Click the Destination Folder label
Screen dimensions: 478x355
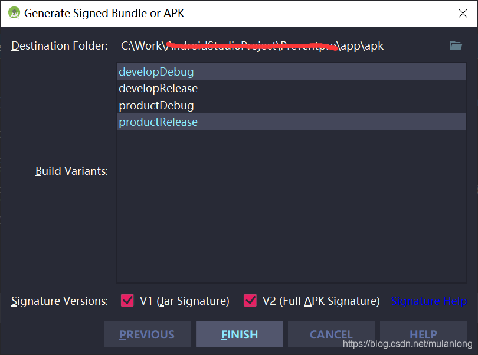tap(59, 45)
